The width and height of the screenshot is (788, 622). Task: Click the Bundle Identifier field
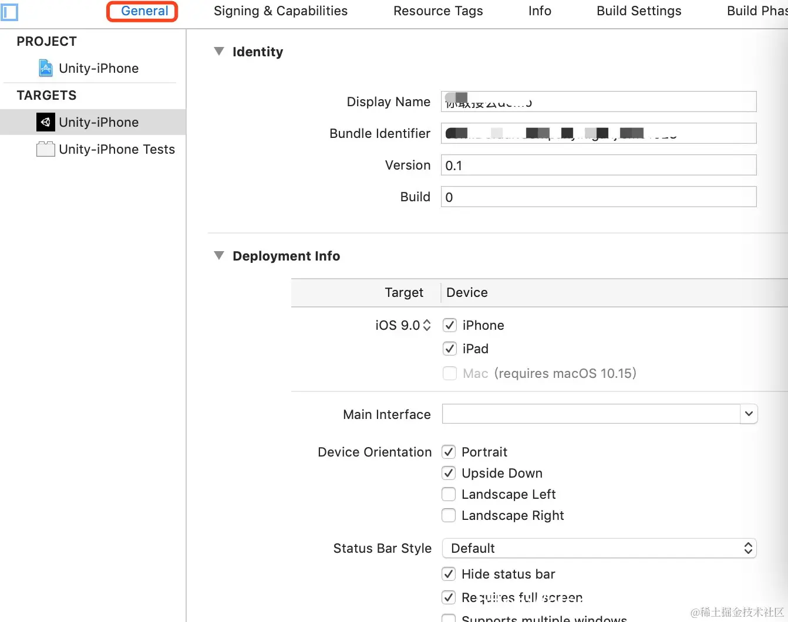598,133
